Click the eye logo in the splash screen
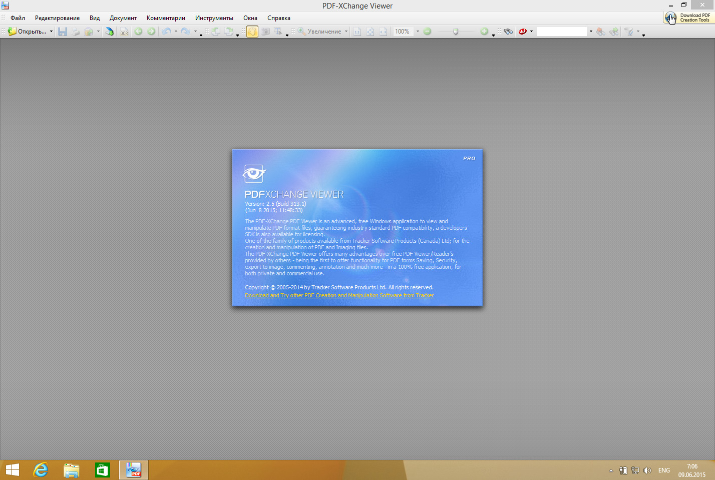 point(254,173)
